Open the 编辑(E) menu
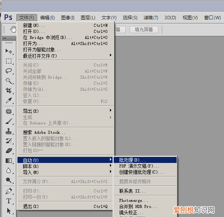This screenshot has width=224, height=217. click(x=47, y=18)
